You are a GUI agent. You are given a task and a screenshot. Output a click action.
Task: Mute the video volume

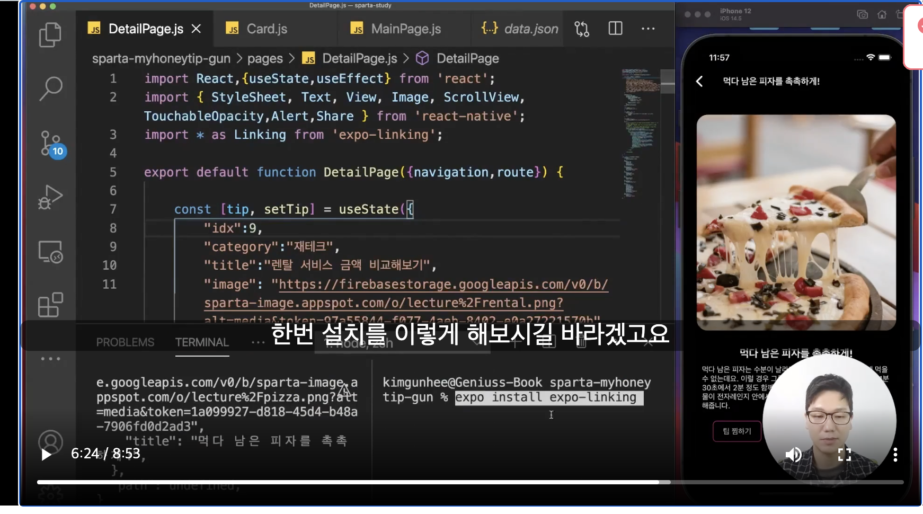tap(793, 454)
